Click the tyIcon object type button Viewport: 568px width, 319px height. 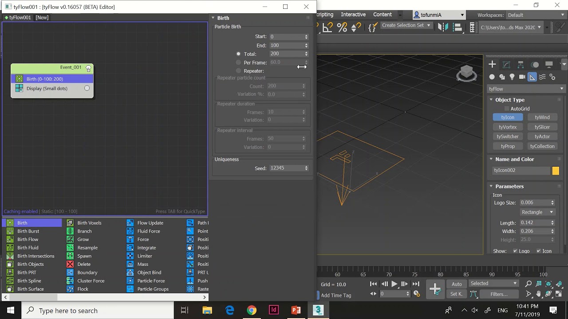508,117
